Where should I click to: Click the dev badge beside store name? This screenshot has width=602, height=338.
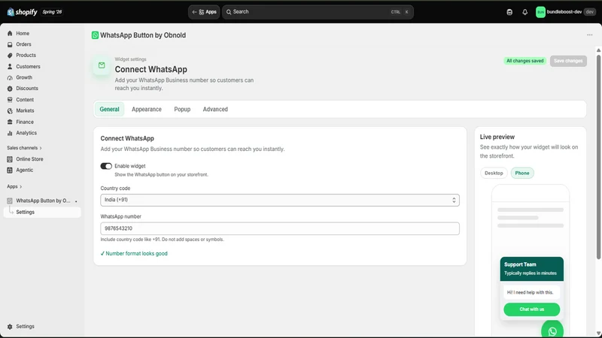coord(589,12)
